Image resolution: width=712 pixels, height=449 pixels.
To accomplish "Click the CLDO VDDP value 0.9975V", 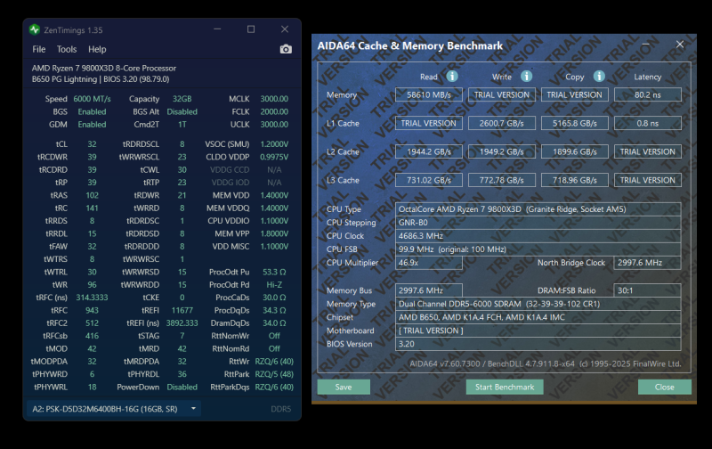I will (274, 157).
